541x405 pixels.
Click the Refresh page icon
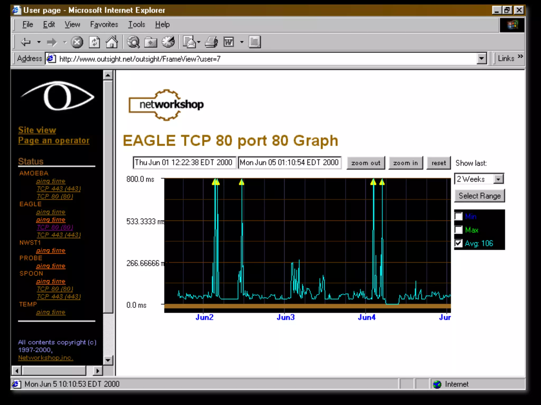(94, 42)
